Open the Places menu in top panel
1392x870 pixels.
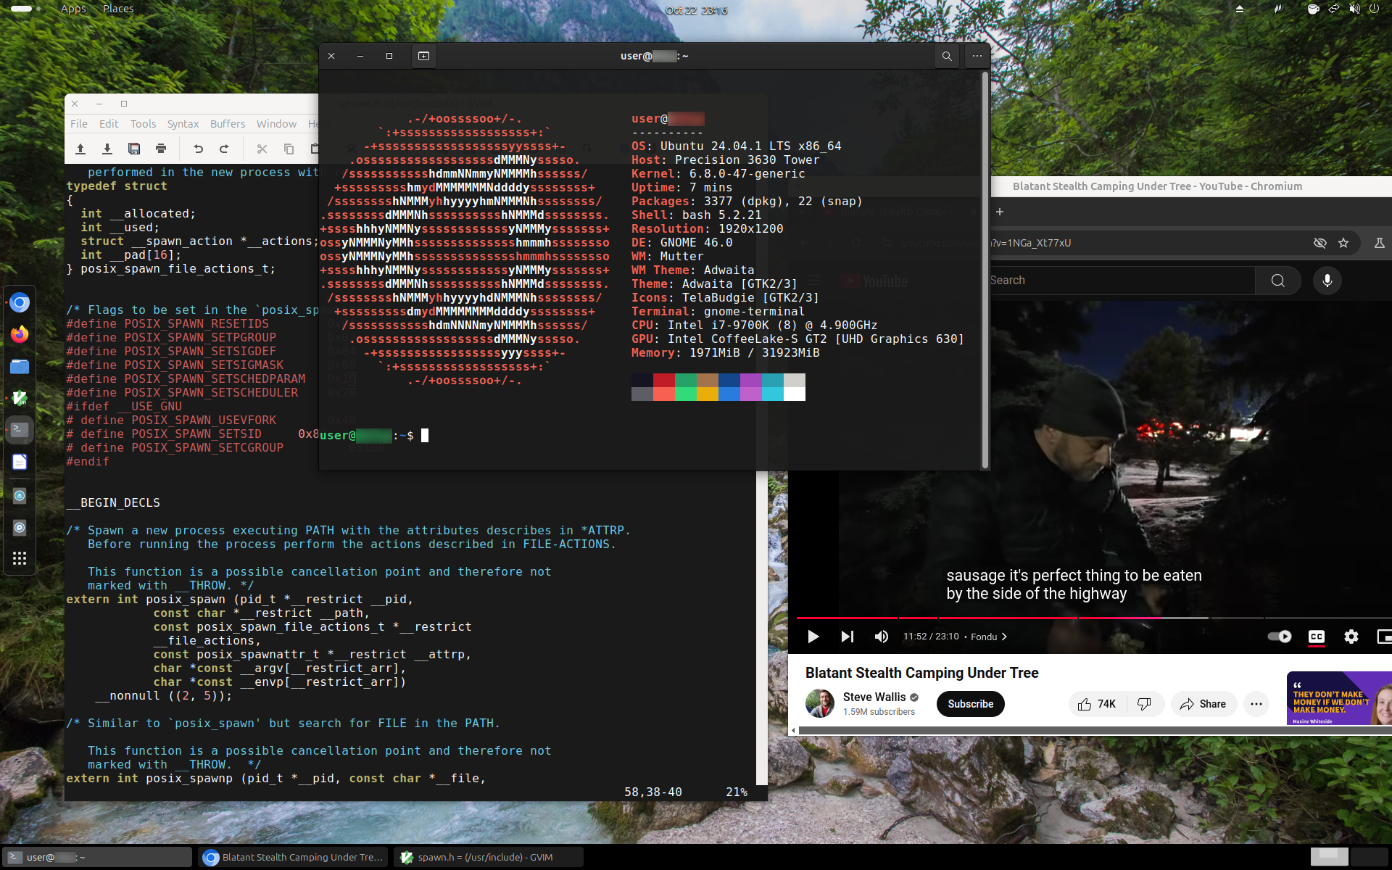point(118,9)
